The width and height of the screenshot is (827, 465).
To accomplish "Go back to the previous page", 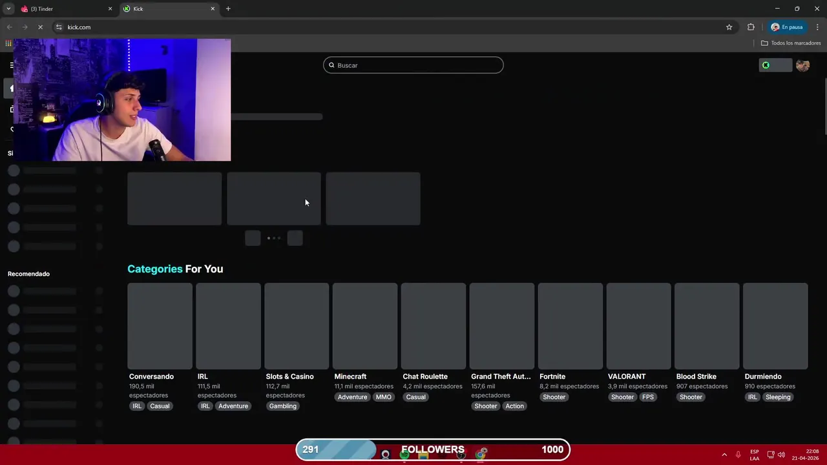I will [9, 27].
